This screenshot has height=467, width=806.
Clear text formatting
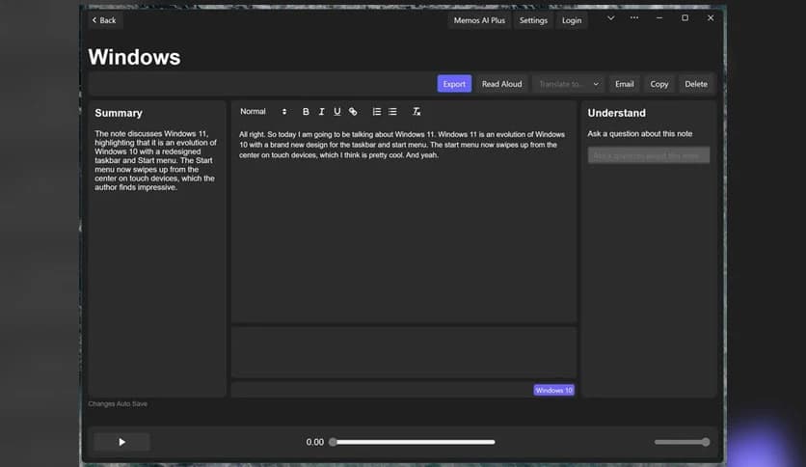click(416, 112)
